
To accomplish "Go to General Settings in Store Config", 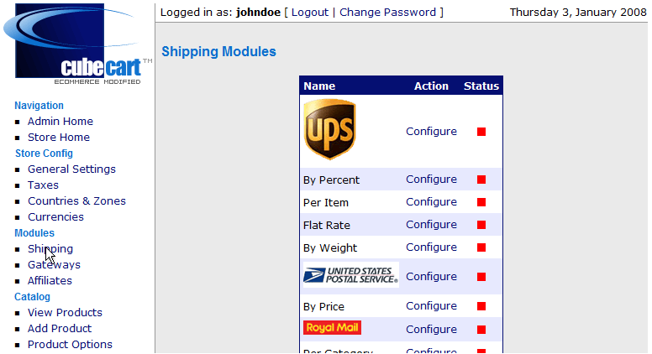I will tap(71, 169).
